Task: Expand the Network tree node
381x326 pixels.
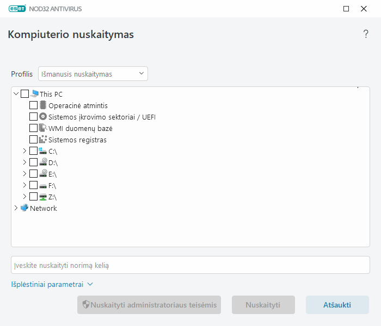Action: click(16, 208)
